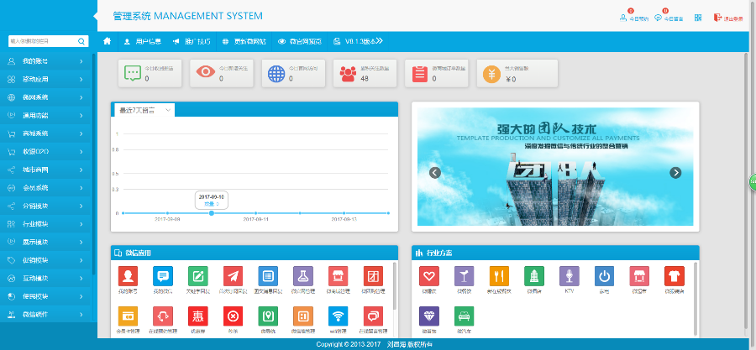Expand more nav items via double-chevron
The height and width of the screenshot is (350, 756).
380,41
